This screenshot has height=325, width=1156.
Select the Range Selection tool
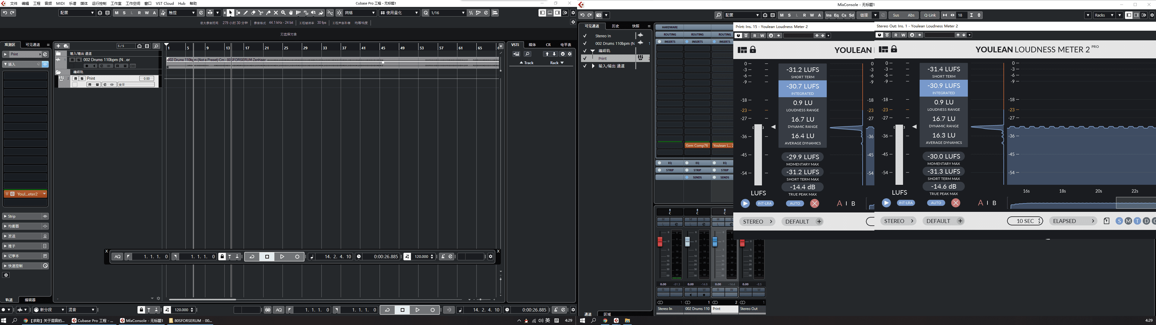(238, 13)
